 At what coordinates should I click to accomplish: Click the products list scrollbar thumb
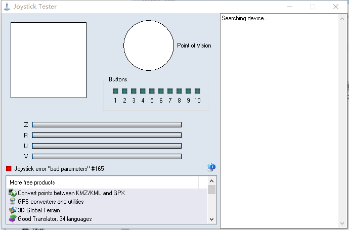[x=211, y=190]
